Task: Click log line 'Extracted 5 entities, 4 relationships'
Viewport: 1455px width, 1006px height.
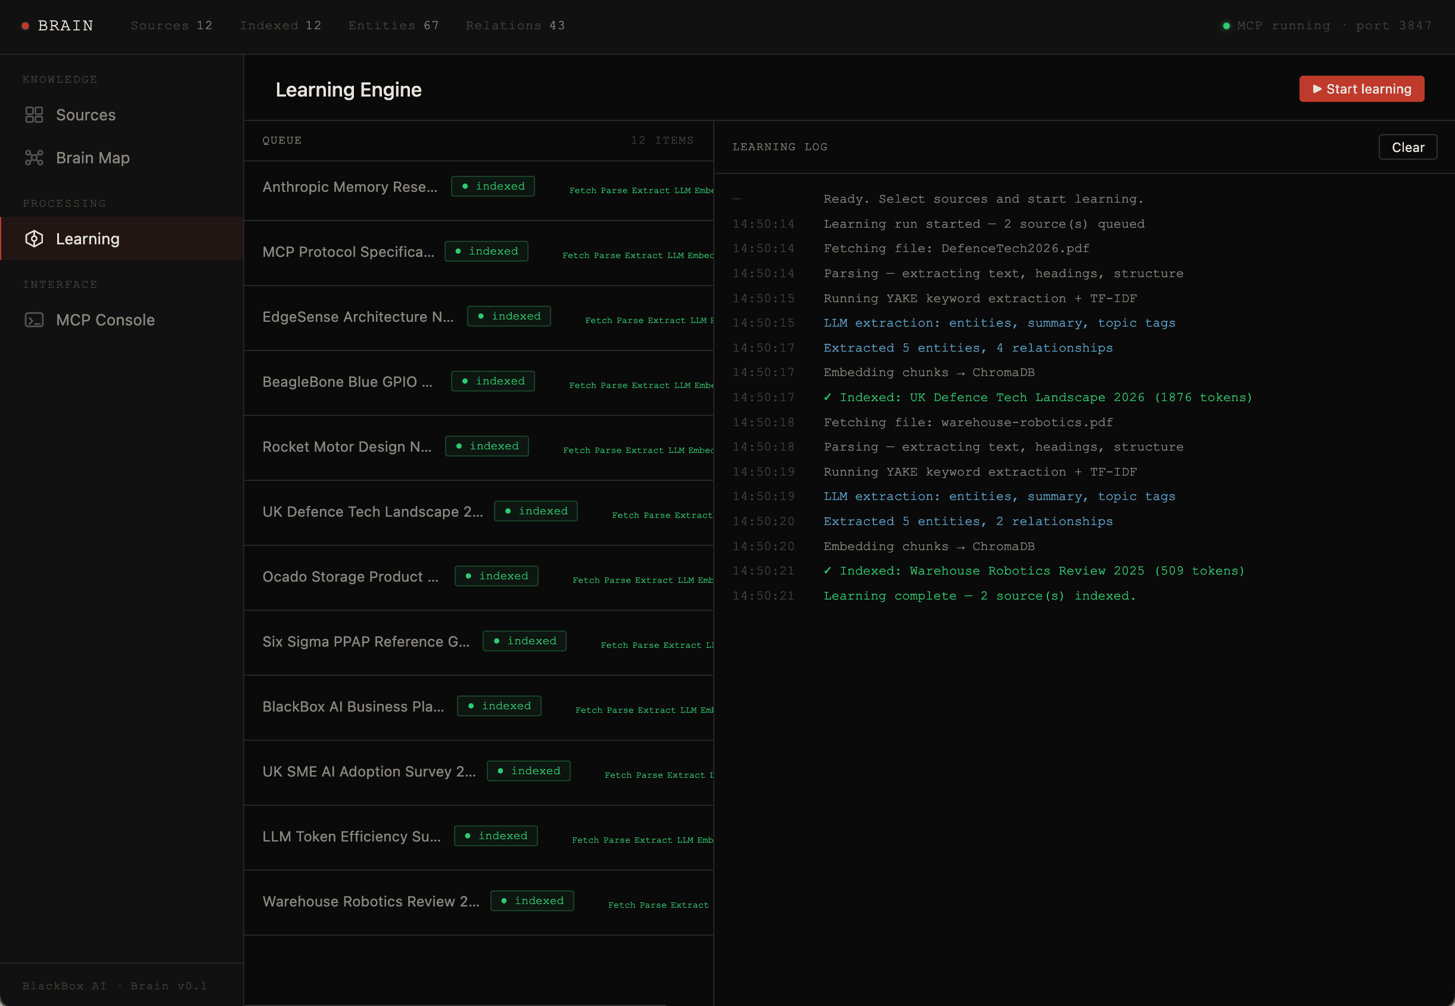Action: click(x=968, y=348)
